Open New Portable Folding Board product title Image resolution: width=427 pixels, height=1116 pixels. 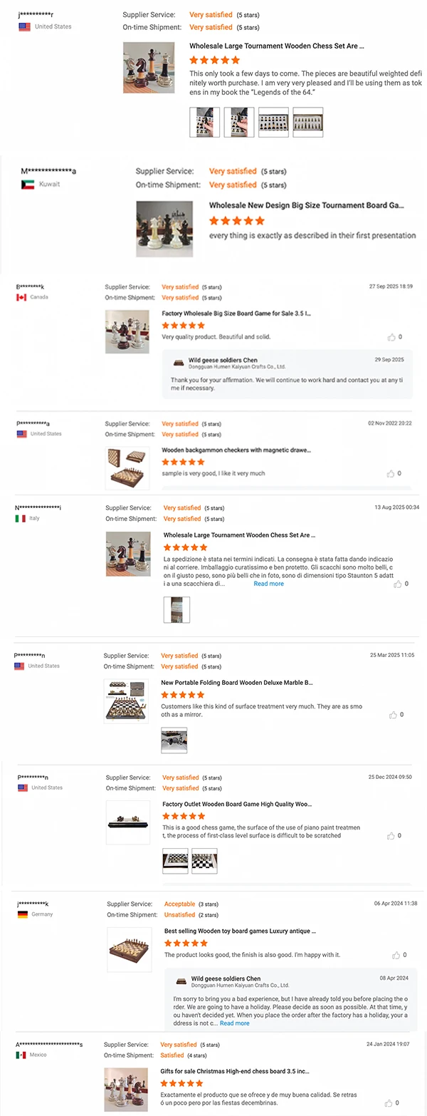point(237,683)
